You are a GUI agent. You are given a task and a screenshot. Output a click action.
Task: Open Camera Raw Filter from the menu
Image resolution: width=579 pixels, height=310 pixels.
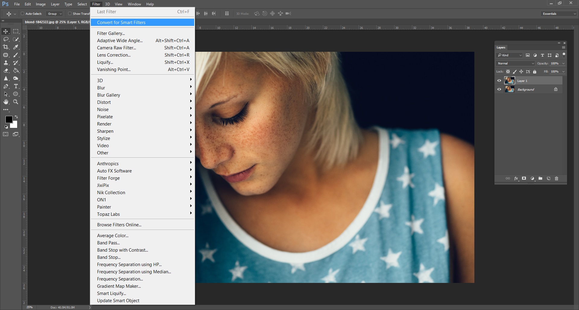tap(116, 48)
